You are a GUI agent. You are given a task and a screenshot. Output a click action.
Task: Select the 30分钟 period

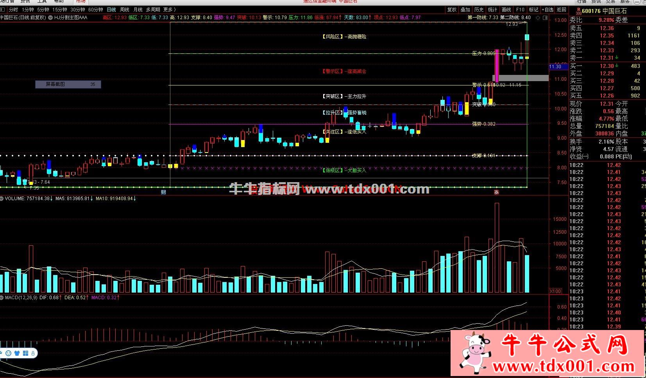(78, 10)
